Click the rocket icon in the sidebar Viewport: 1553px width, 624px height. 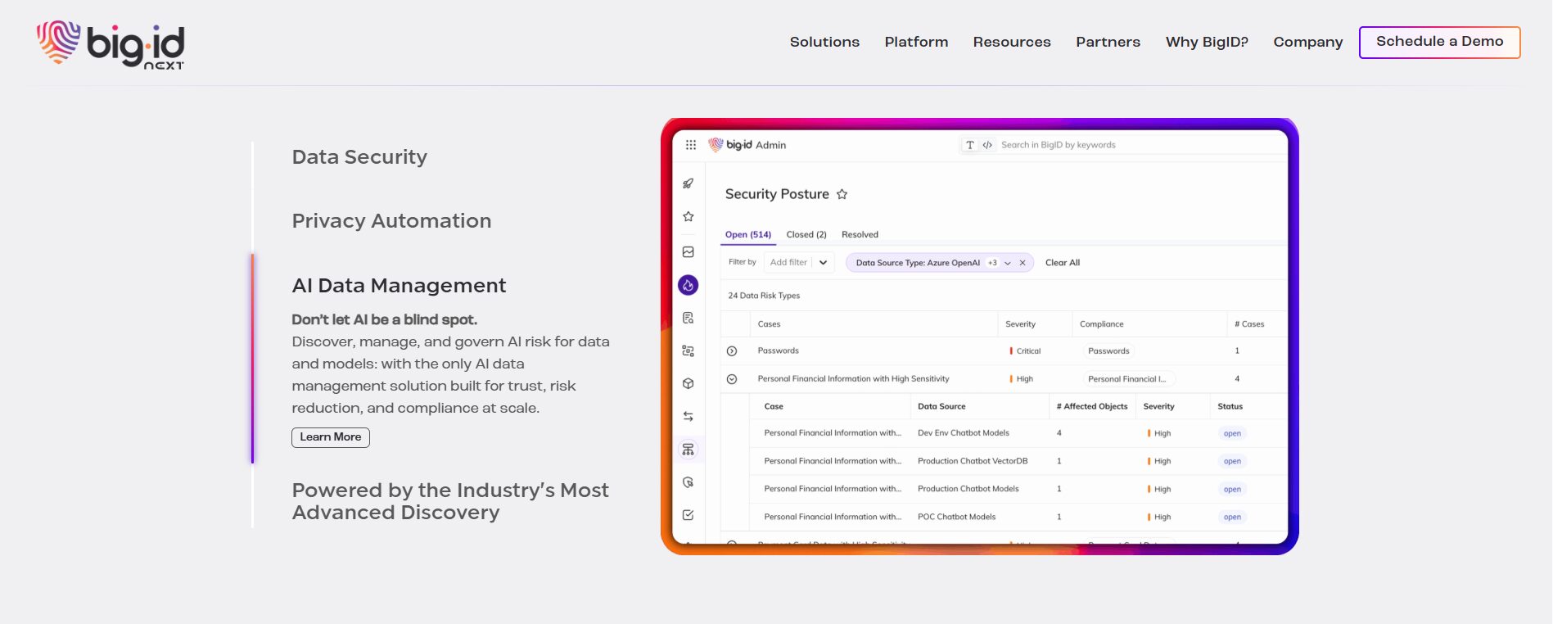(688, 183)
